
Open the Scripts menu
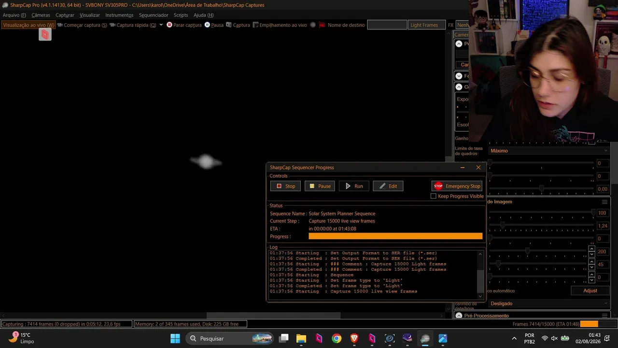tap(181, 15)
